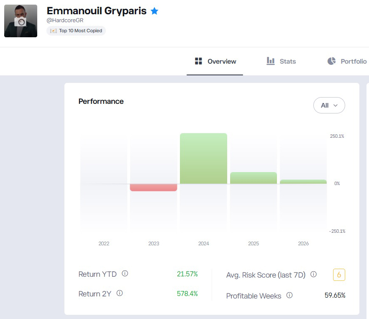Image resolution: width=369 pixels, height=319 pixels.
Task: Click the Stats bar-chart icon
Action: 270,61
